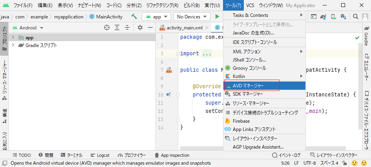Click the green checkmark inspection indicator
Viewport: 371px width, 167px height.
357,38
